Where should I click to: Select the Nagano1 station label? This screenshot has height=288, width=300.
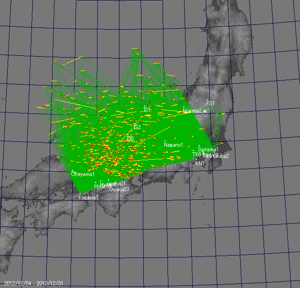173,145
